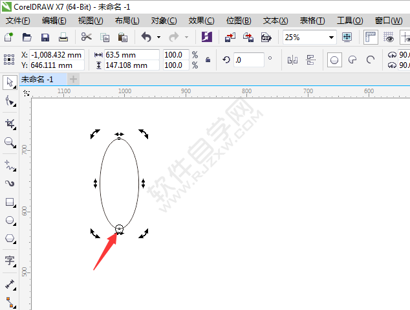410x310 pixels.
Task: Click the ending angle field
Action: click(x=404, y=65)
